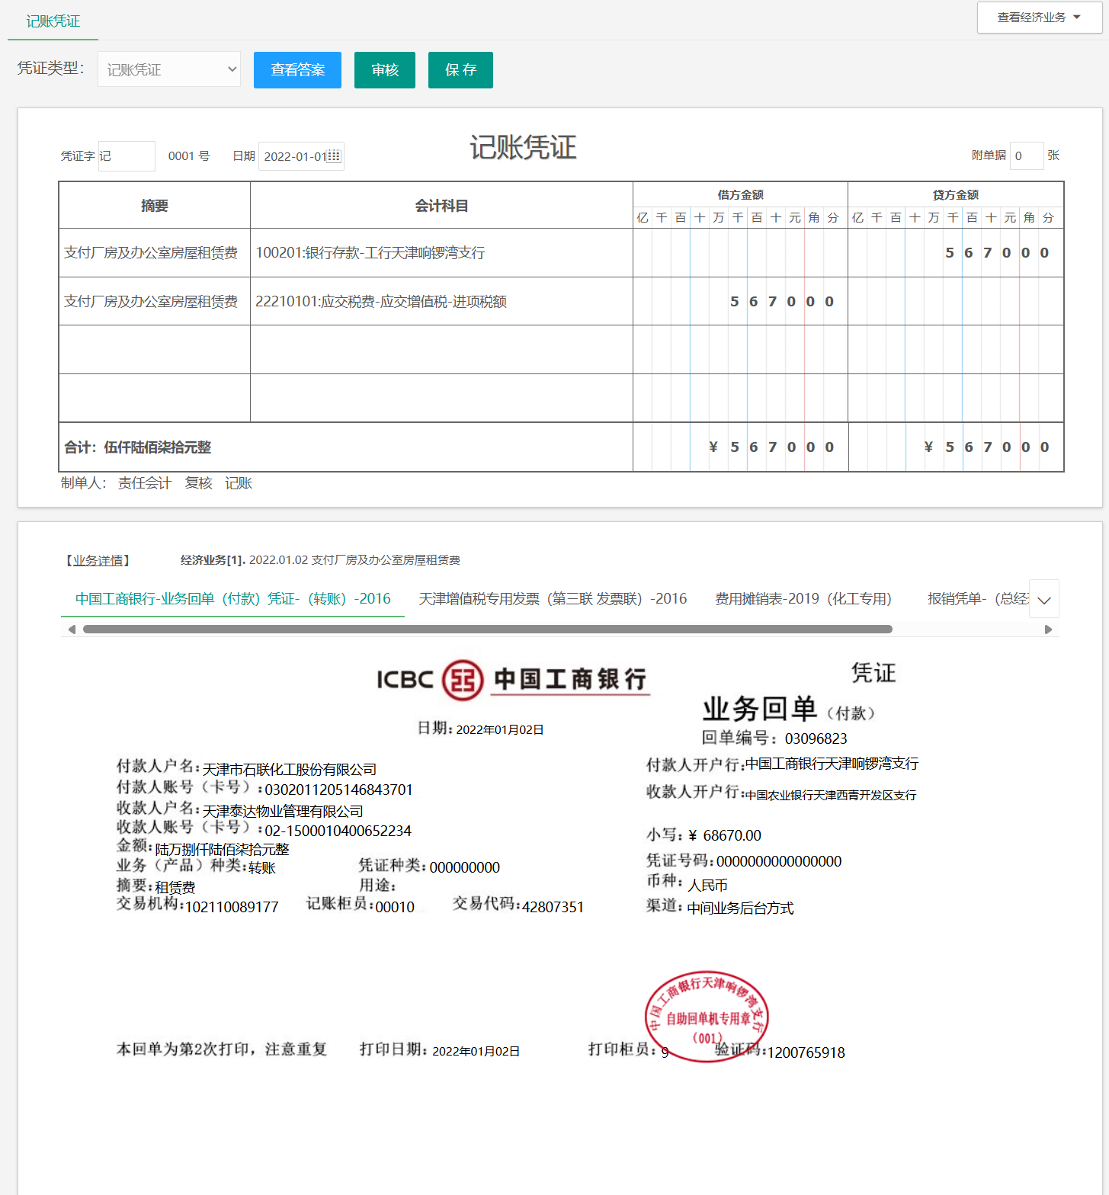The width and height of the screenshot is (1109, 1195).
Task: Click the 保存 button
Action: pyautogui.click(x=460, y=70)
